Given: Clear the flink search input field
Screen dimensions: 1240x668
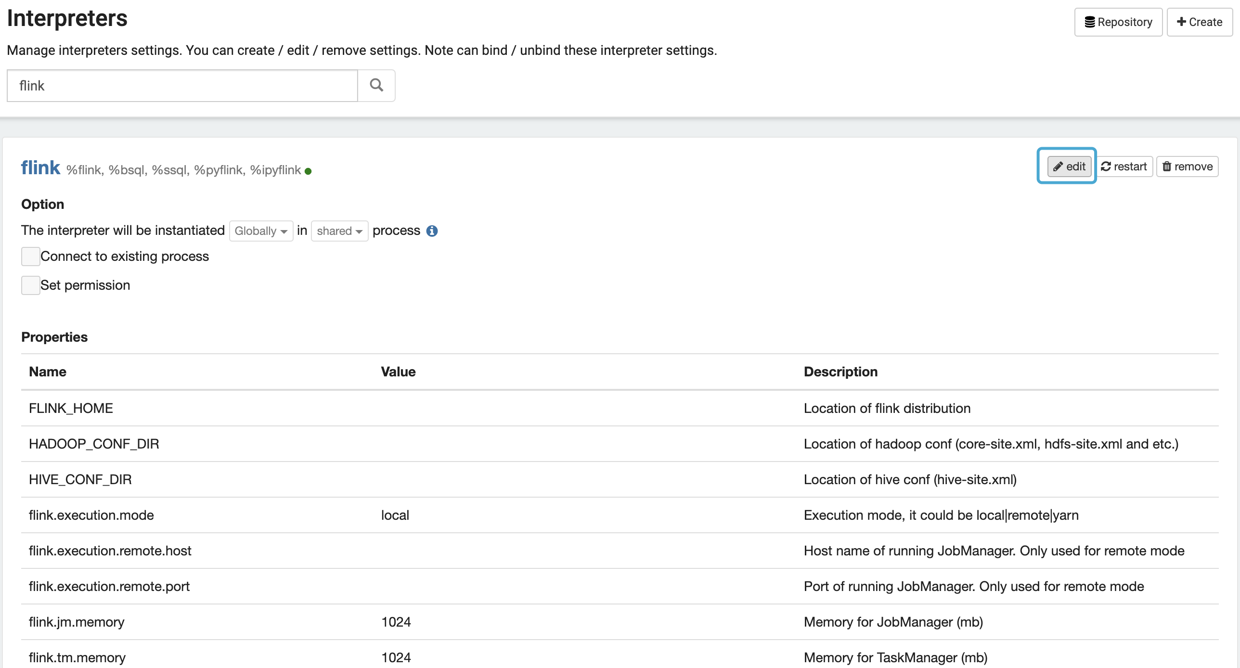Looking at the screenshot, I should 182,85.
